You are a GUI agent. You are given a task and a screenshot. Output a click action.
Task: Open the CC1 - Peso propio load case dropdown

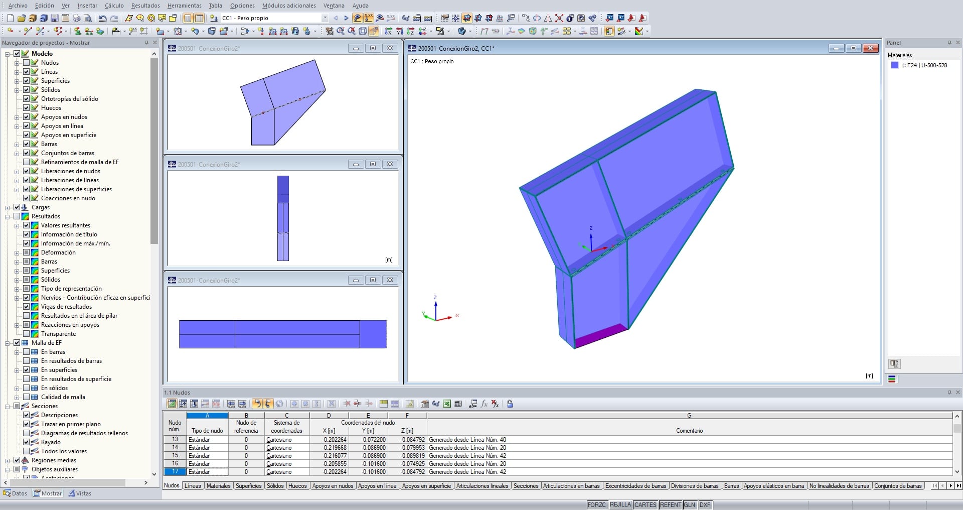(325, 18)
